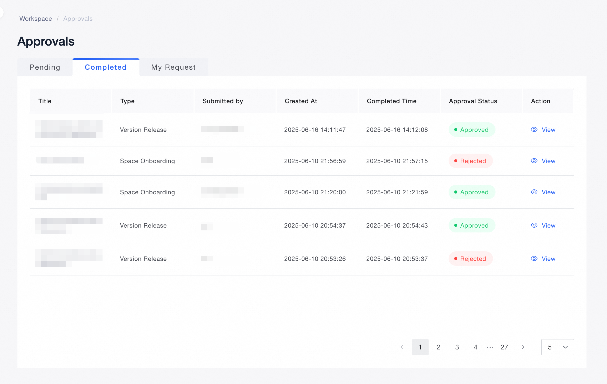Image resolution: width=607 pixels, height=384 pixels.
Task: Open the page size dropdown showing 5
Action: pos(558,347)
